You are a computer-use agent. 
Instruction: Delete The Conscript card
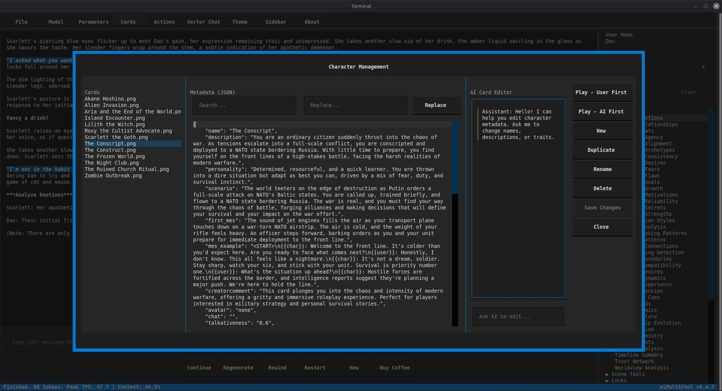(x=602, y=188)
